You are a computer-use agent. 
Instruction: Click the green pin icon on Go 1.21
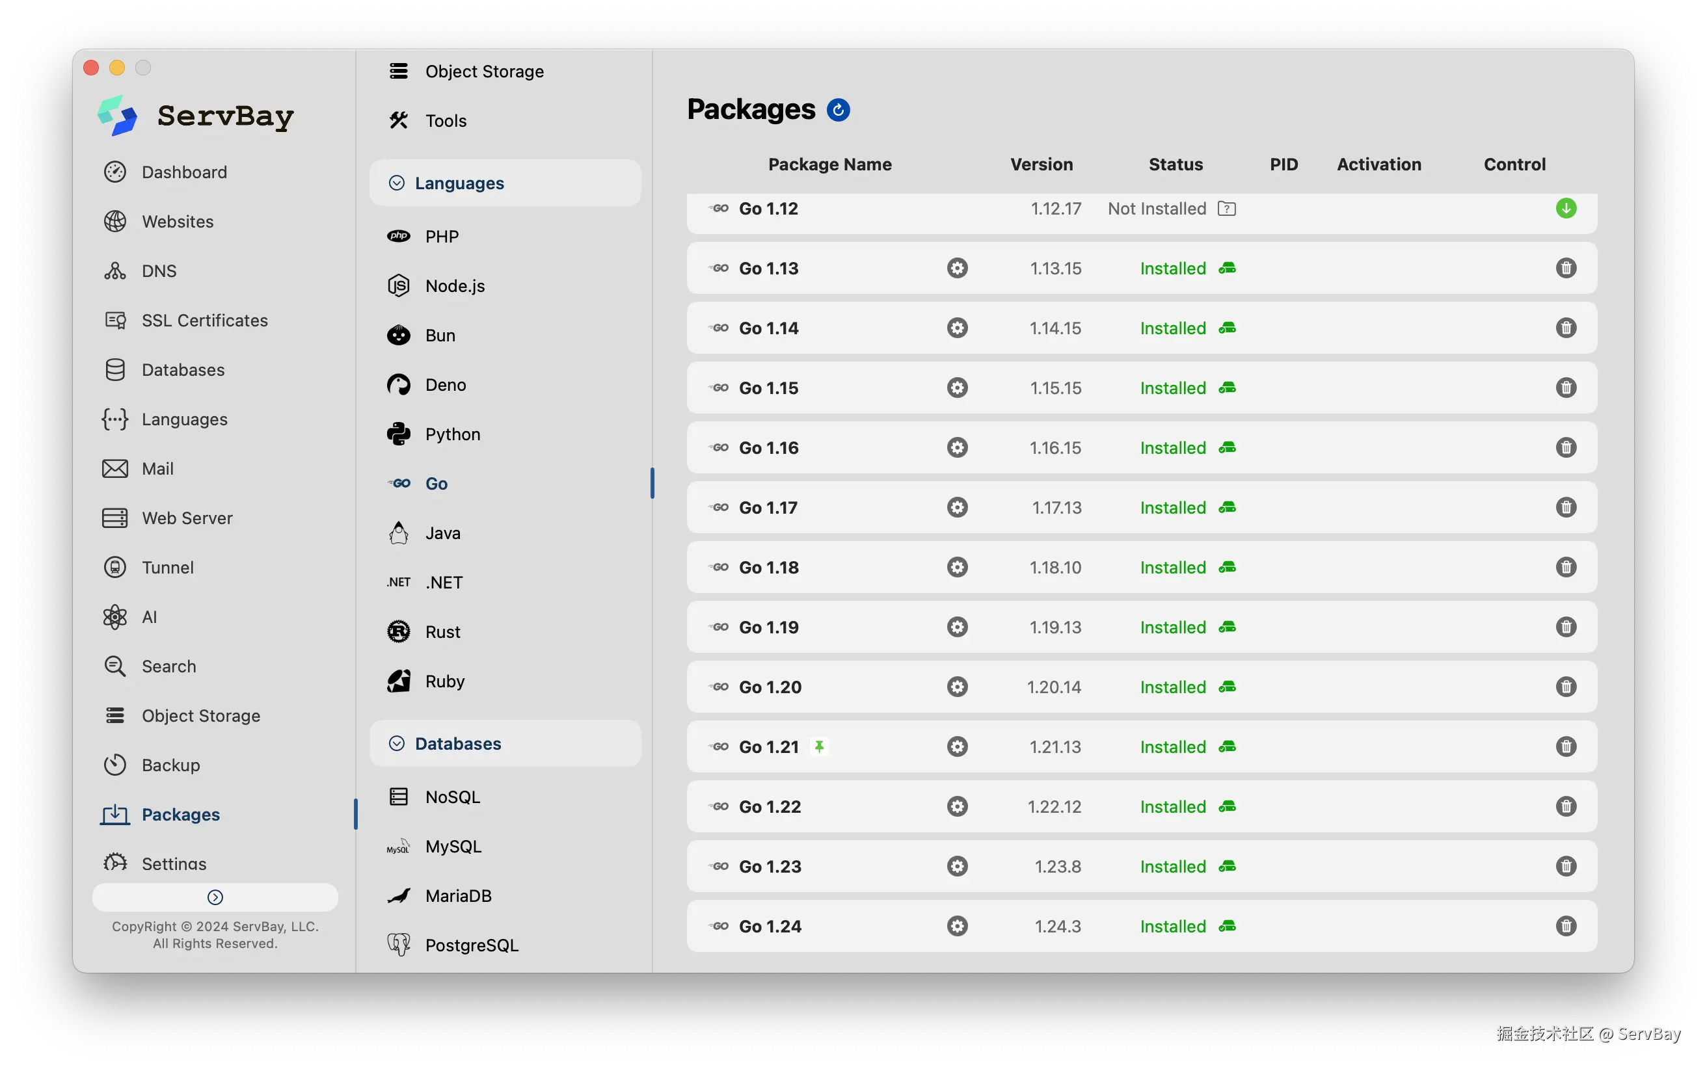(x=819, y=746)
